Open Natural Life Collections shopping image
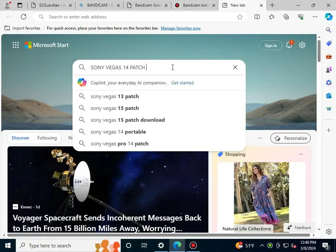The image size is (336, 252). pos(262,197)
